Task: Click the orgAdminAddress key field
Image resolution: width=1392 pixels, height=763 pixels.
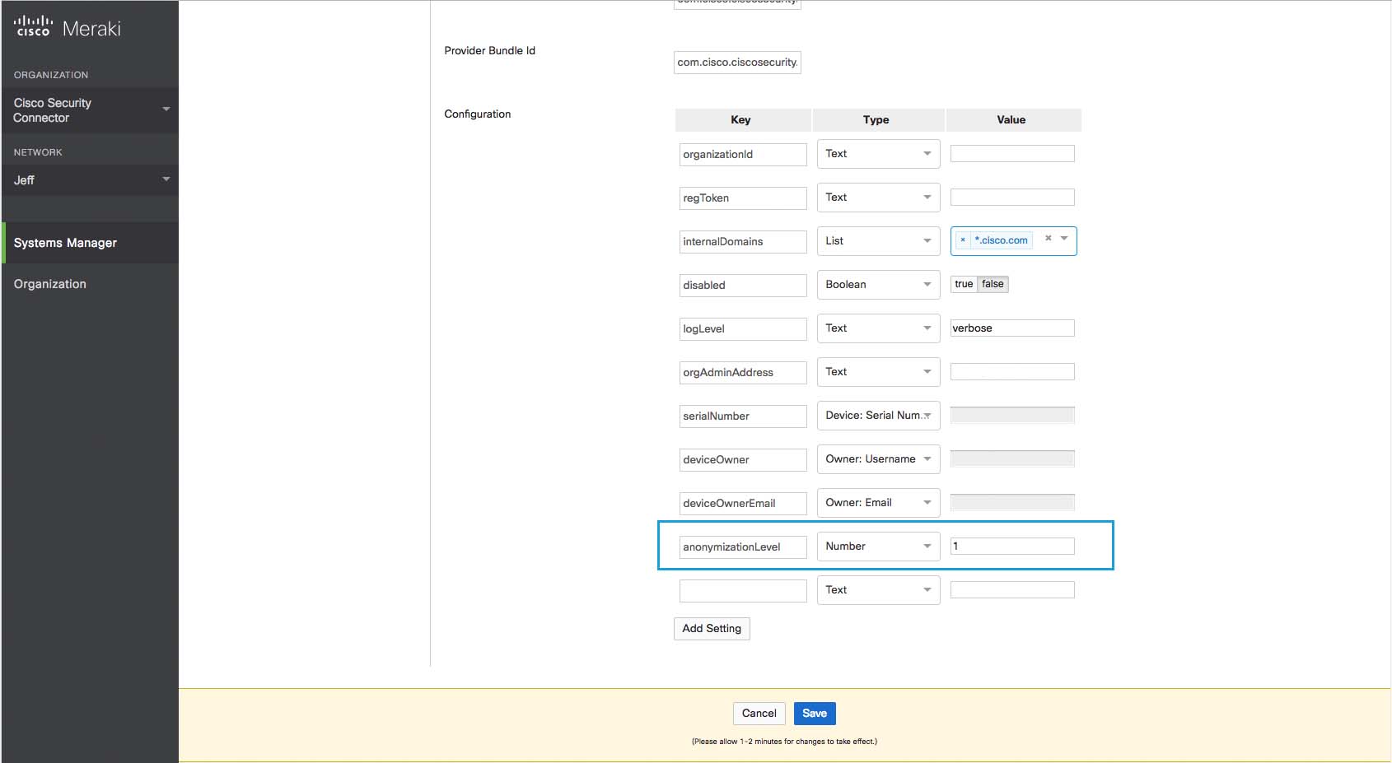Action: 743,373
